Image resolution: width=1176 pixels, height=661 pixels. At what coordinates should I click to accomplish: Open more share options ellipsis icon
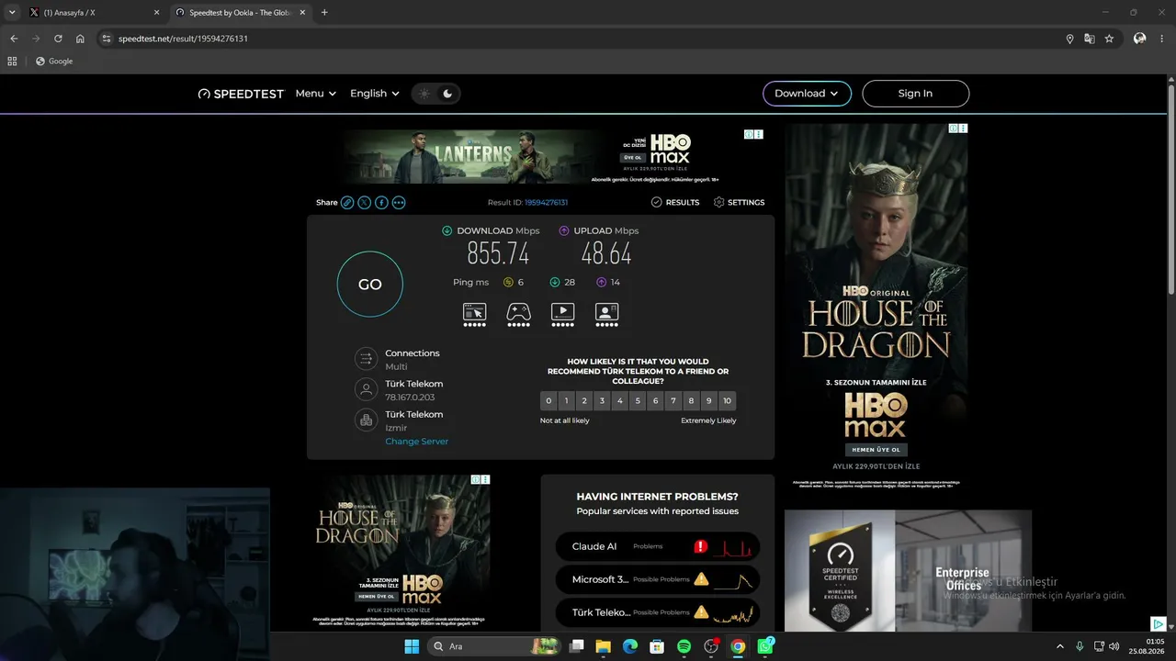(399, 203)
